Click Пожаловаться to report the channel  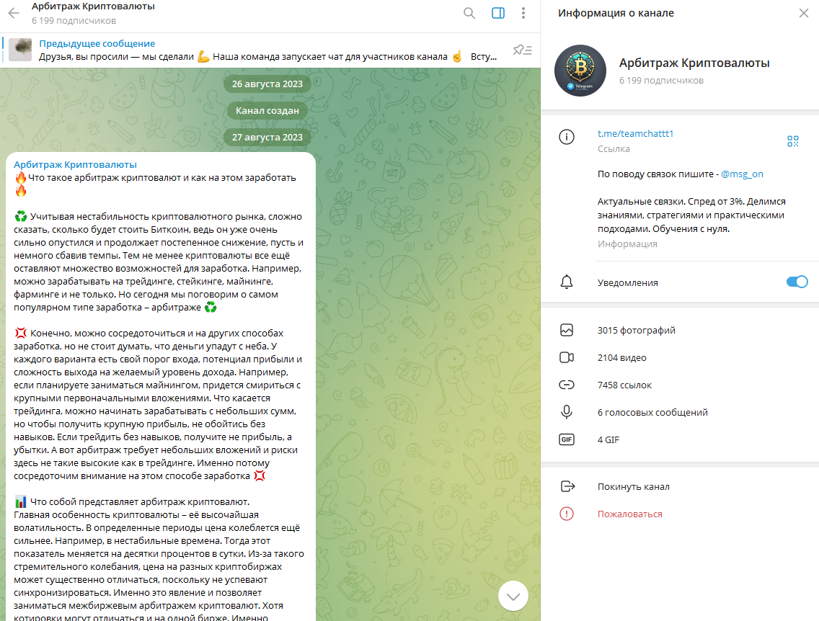pyautogui.click(x=680, y=514)
